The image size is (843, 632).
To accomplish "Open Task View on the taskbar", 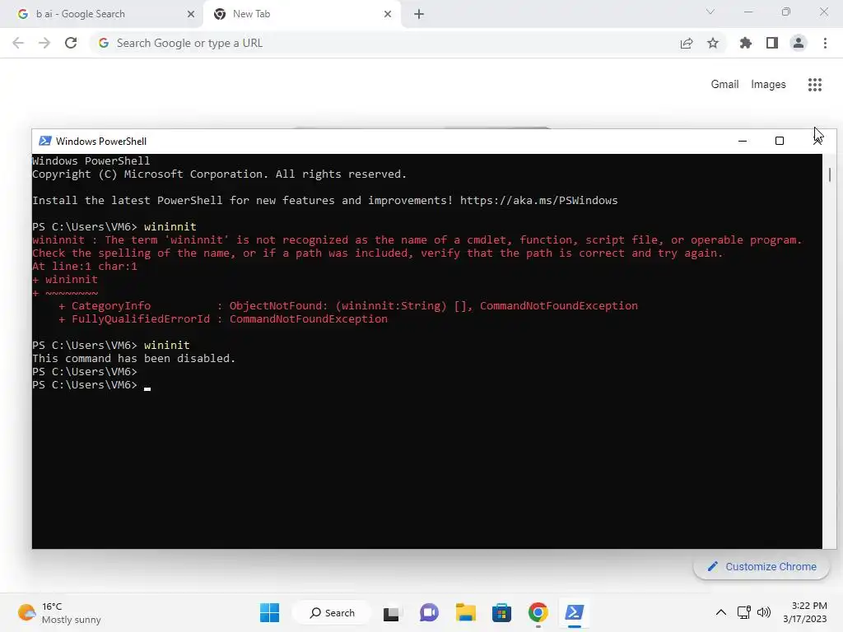I will pos(391,613).
